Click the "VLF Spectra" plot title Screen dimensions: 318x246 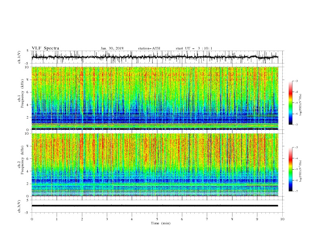pos(45,48)
